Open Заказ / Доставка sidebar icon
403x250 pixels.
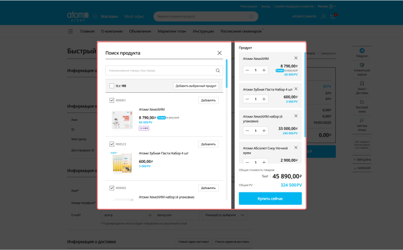(x=362, y=88)
